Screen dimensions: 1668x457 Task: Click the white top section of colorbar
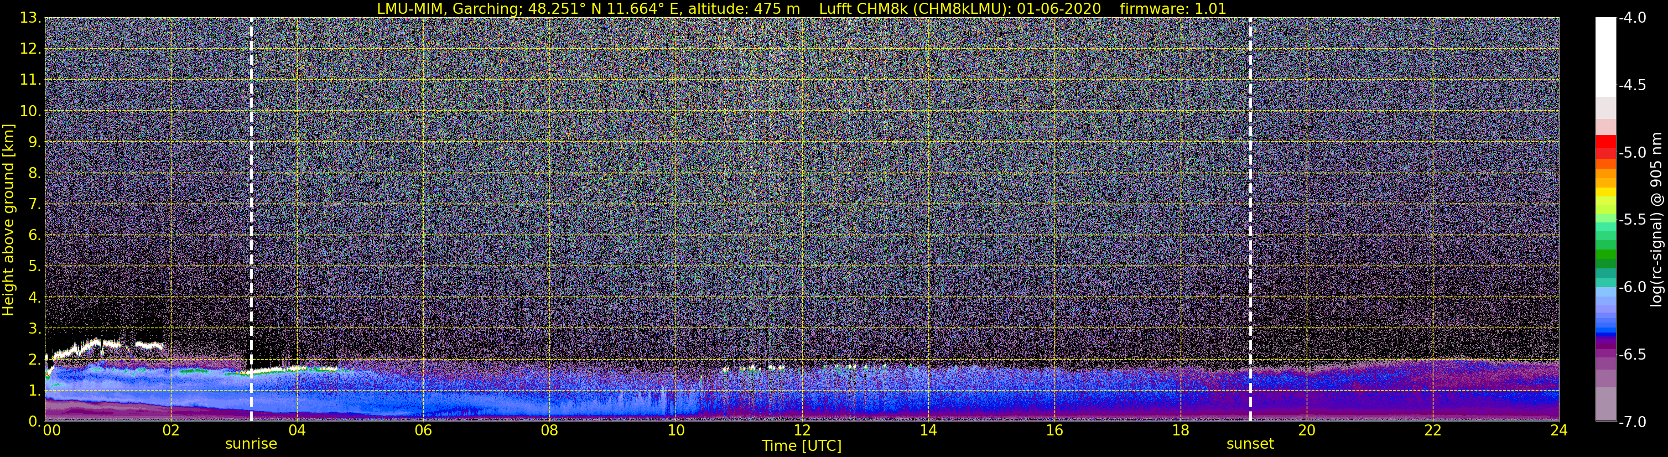[x=1605, y=57]
